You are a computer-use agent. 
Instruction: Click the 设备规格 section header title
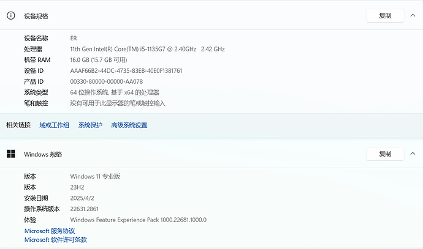(x=36, y=16)
